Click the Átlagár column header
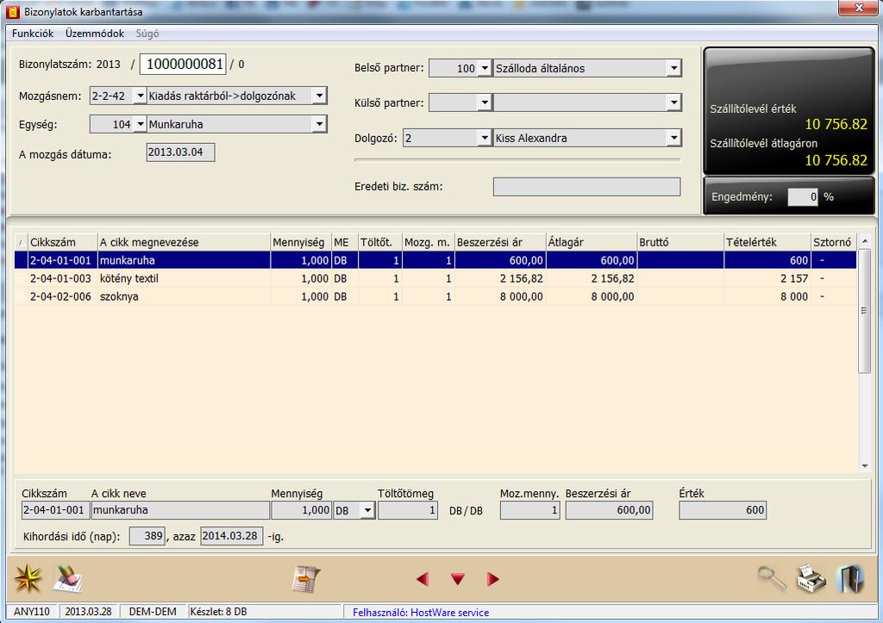Viewport: 883px width, 623px height. pyautogui.click(x=592, y=242)
